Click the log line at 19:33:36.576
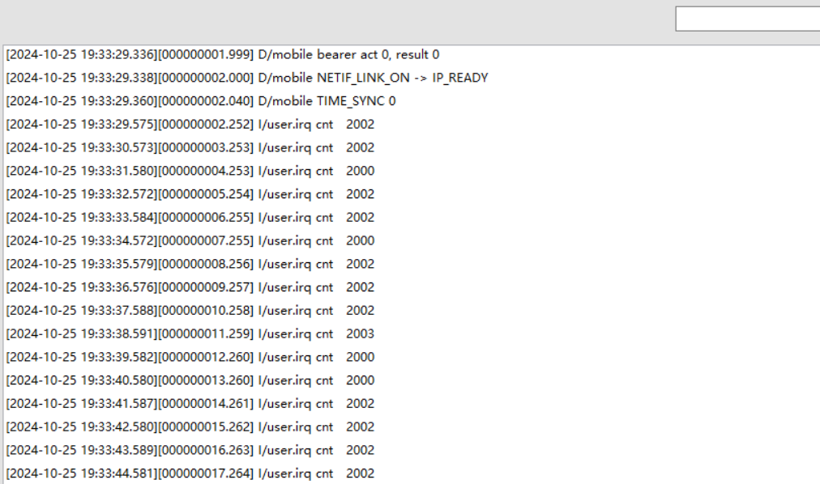This screenshot has height=484, width=820. [x=190, y=287]
